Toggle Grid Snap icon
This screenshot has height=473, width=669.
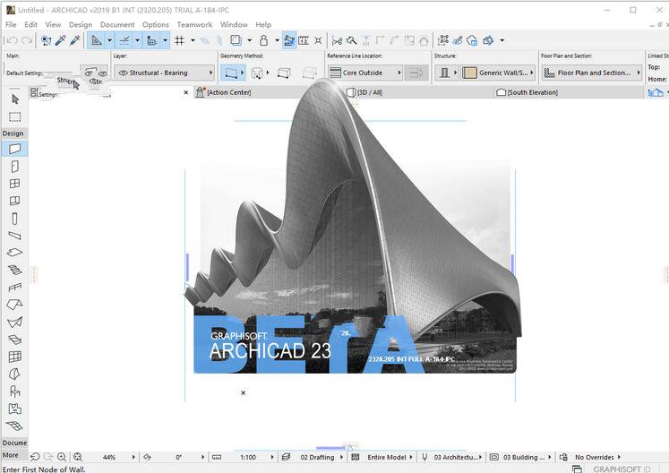coord(180,40)
